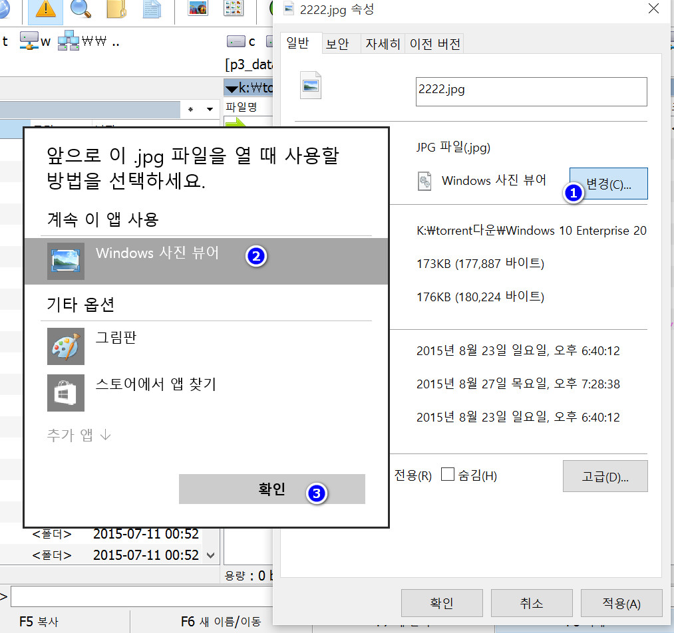Viewport: 674px width, 633px height.
Task: Open the k:₩ path dropdown arrow
Action: coord(232,89)
